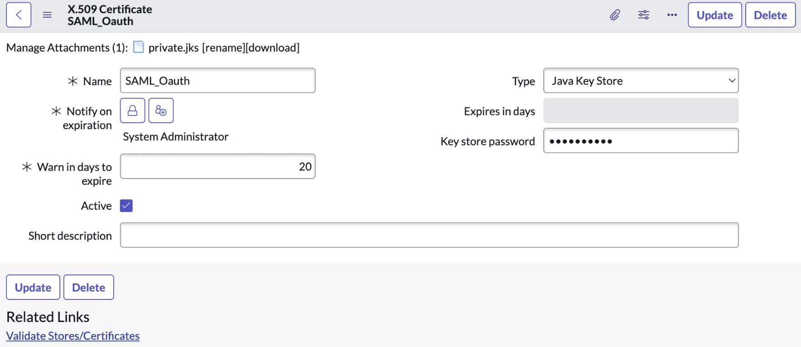Open the hamburger context menu icon
The image size is (801, 347).
click(47, 15)
